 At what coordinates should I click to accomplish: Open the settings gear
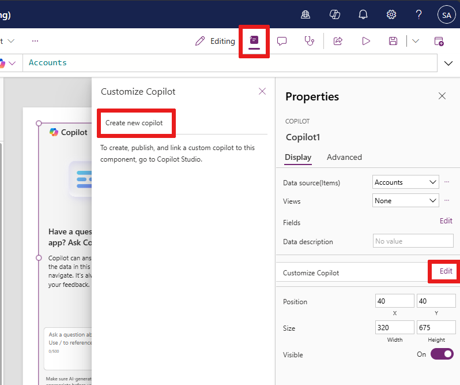pyautogui.click(x=391, y=14)
